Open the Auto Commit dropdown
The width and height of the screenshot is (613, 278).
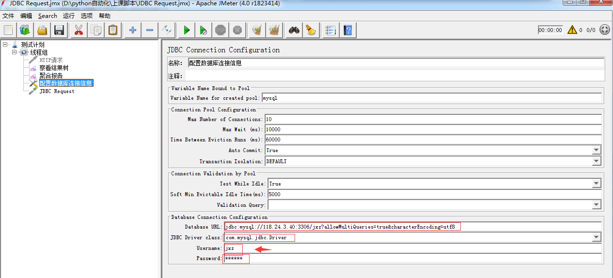[597, 150]
